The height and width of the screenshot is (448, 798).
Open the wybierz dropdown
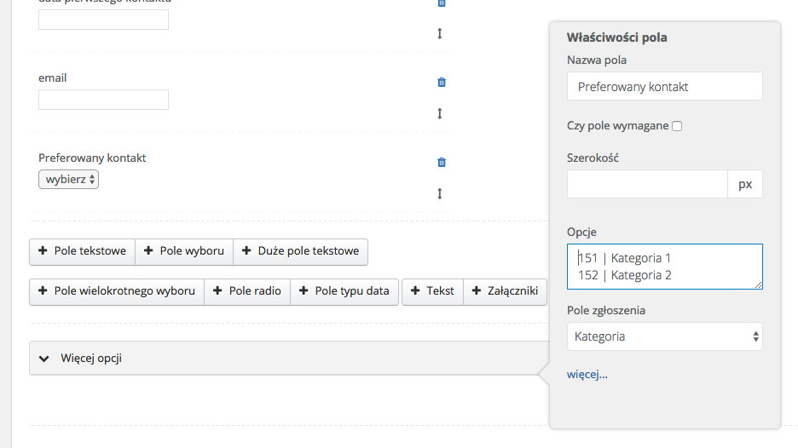pyautogui.click(x=69, y=180)
